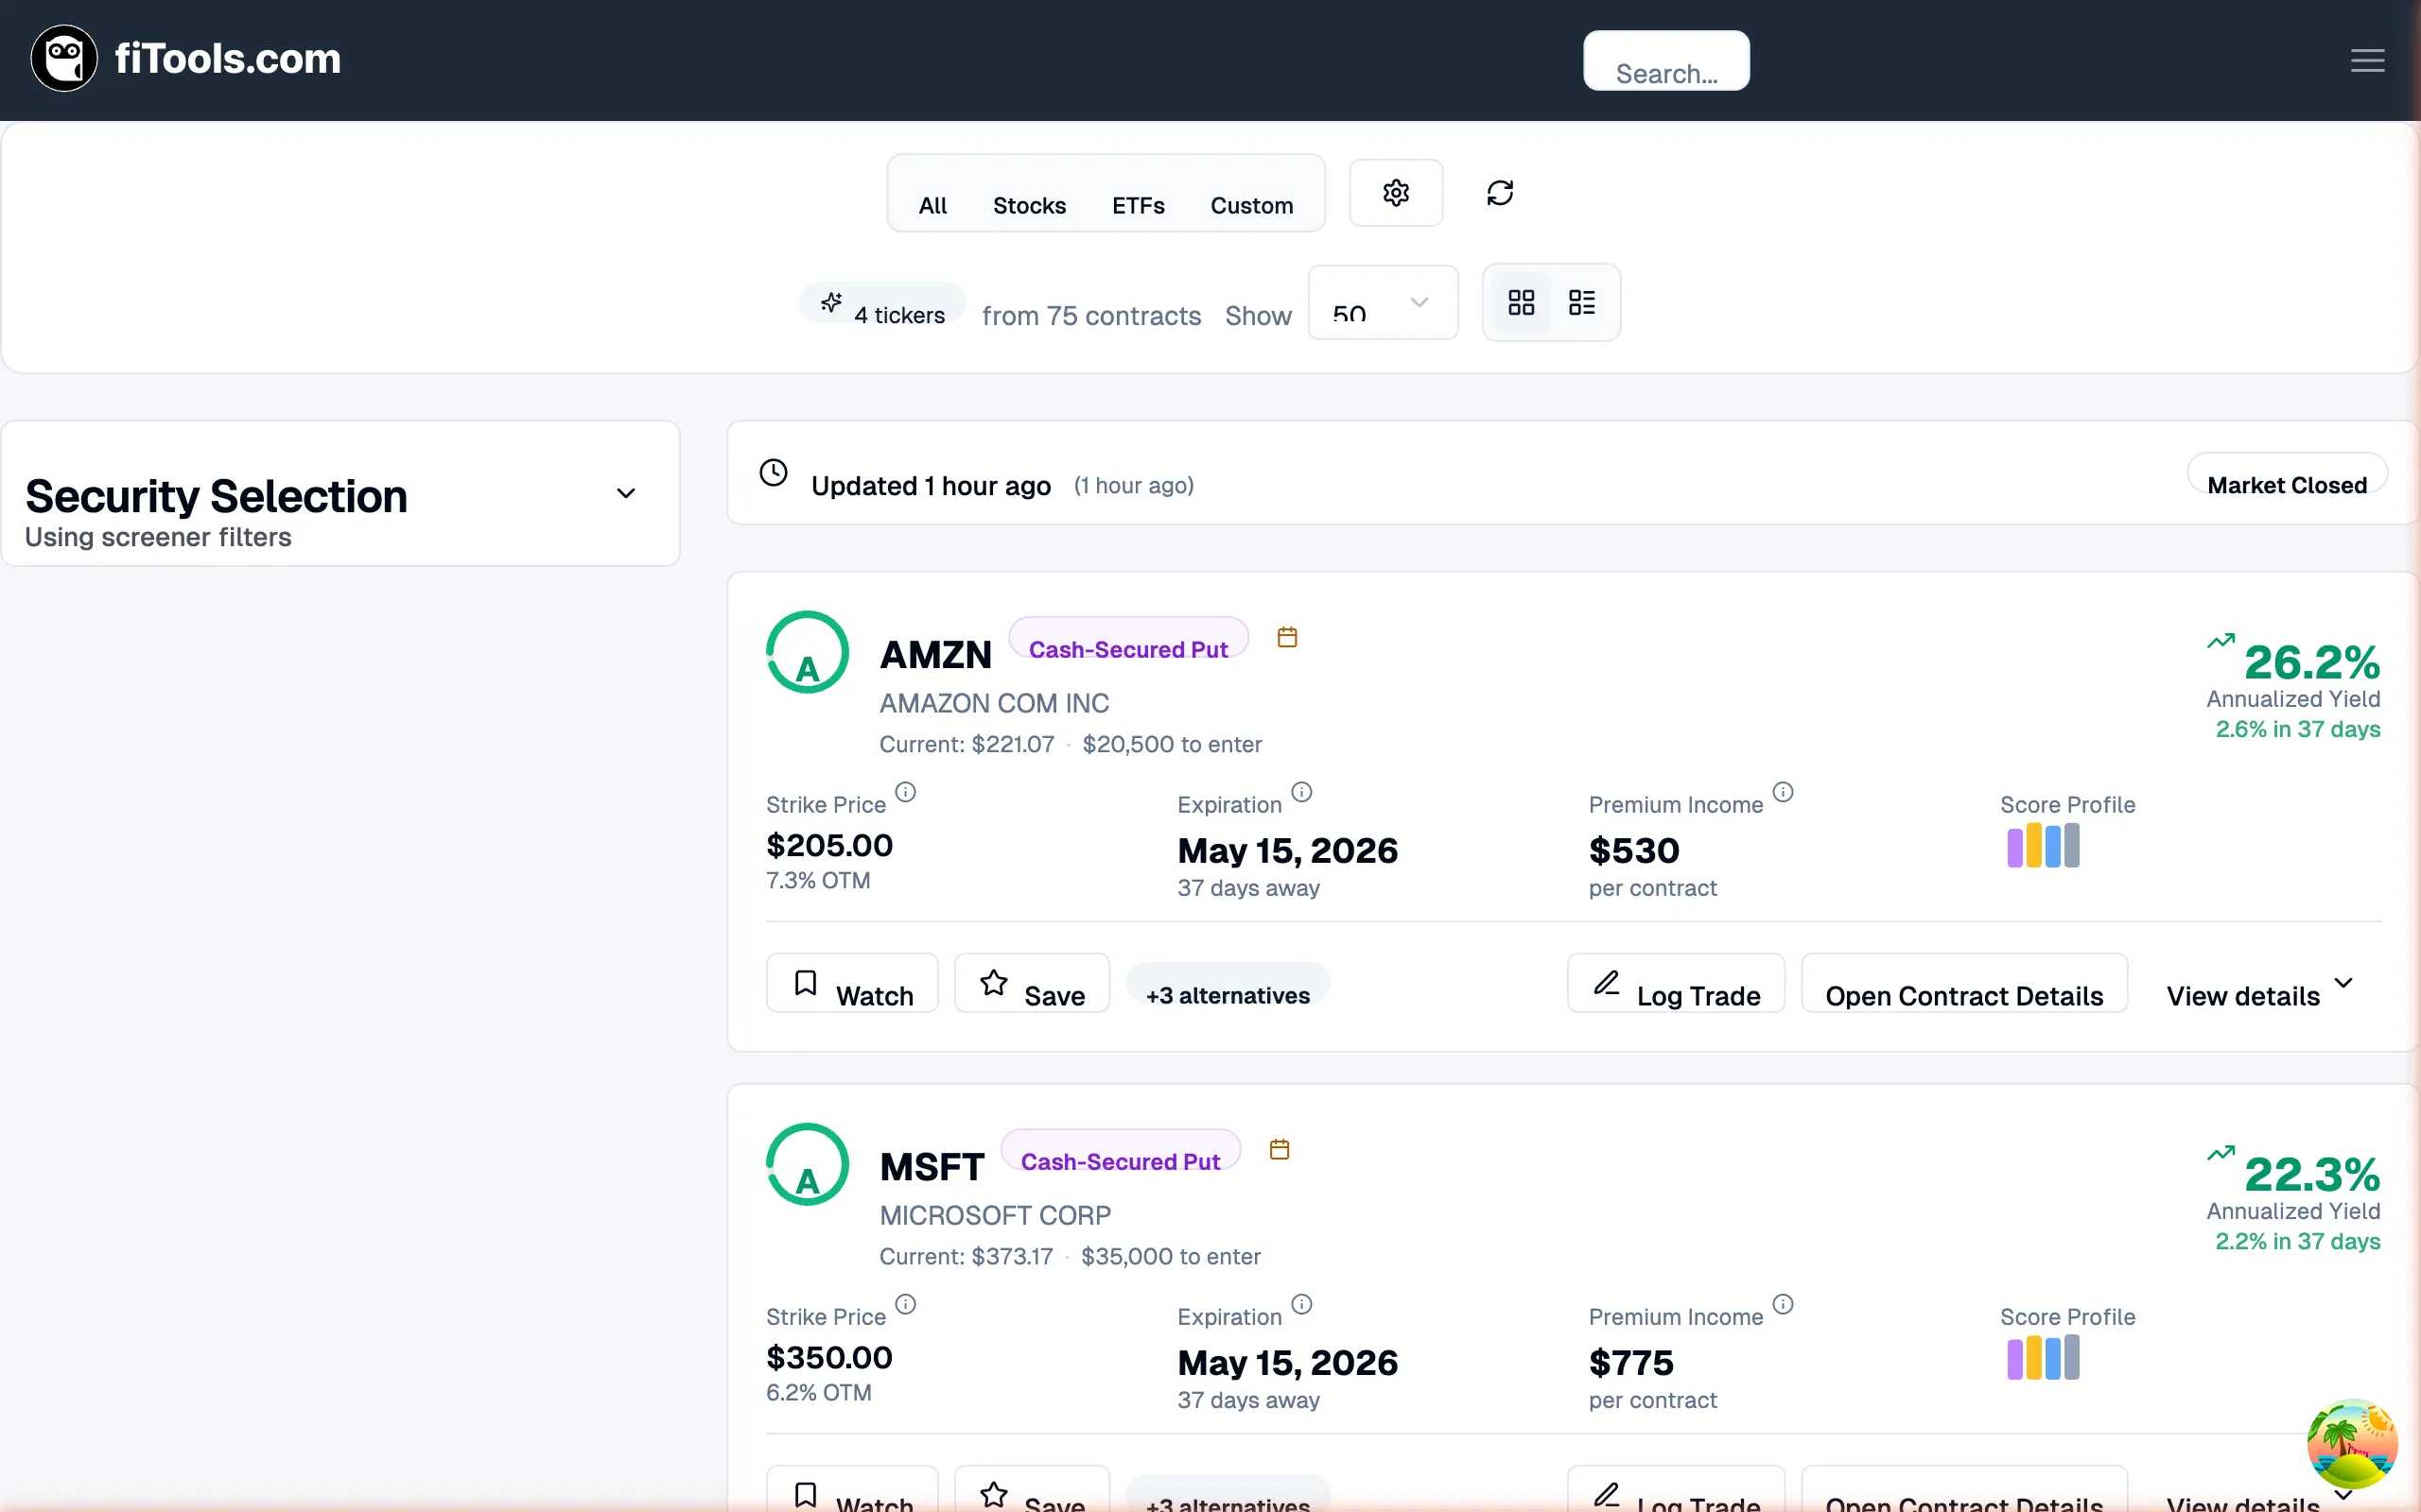Click the AMZN ticker heading
This screenshot has height=1512, width=2421.
[935, 655]
